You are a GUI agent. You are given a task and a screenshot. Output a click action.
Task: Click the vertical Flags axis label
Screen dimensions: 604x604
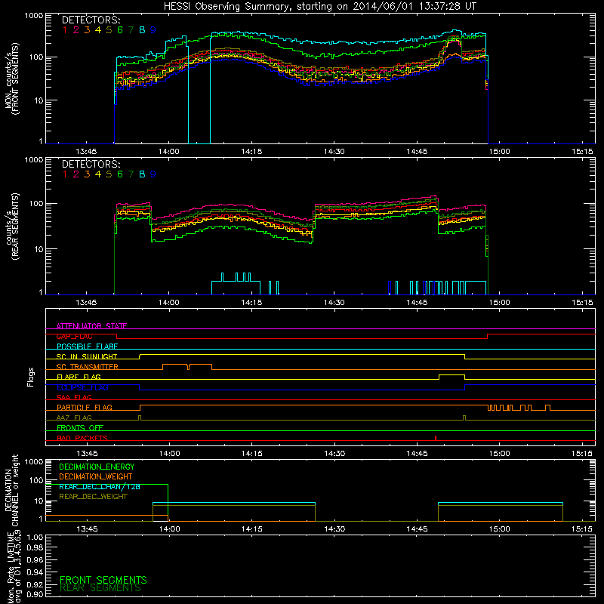(x=31, y=377)
